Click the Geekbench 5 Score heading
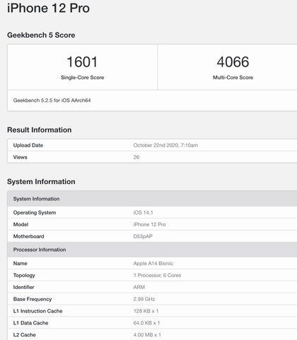 coord(41,35)
